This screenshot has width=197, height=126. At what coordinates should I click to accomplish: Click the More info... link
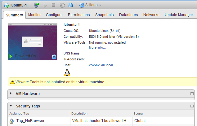[x=97, y=47]
